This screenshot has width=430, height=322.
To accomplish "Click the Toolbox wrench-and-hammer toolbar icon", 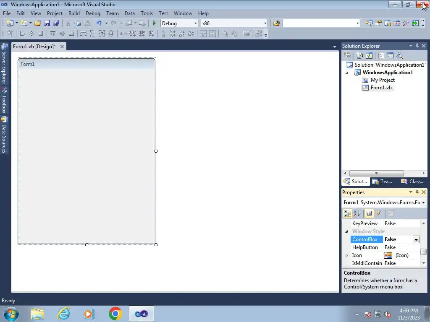I will click(406, 23).
